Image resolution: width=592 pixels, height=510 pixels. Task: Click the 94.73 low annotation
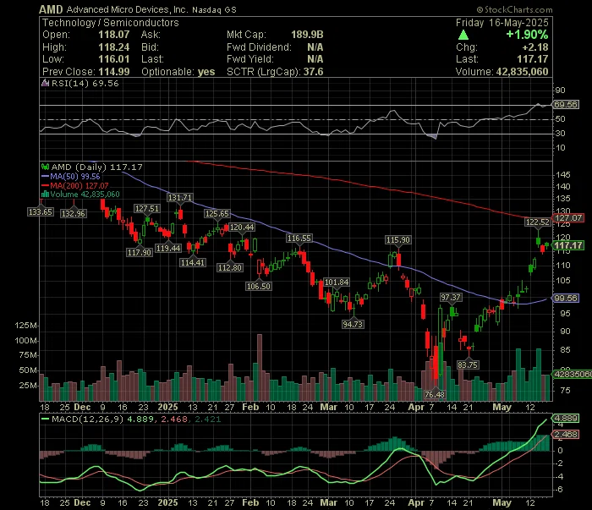pos(353,324)
